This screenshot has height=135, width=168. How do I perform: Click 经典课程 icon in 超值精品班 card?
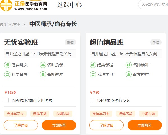click(93, 65)
